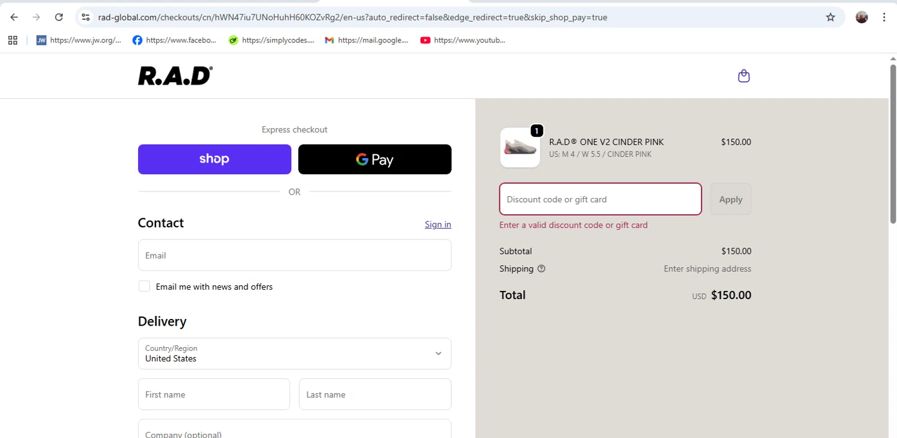Click the 'Enter shipping address' text
897x438 pixels.
click(x=707, y=269)
